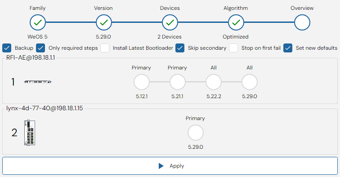The image size is (340, 177).
Task: Click the All label above 5.22.2
Action: pos(214,68)
